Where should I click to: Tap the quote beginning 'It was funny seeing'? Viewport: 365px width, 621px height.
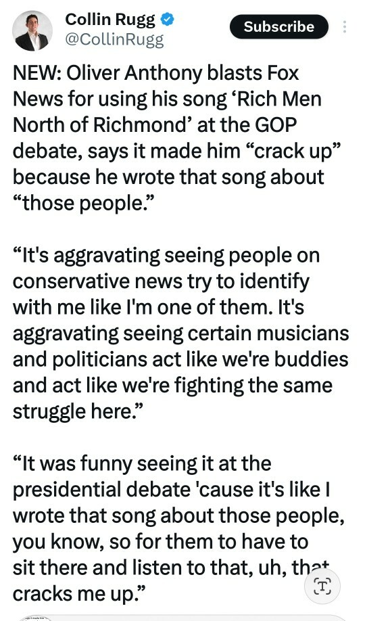click(x=178, y=529)
